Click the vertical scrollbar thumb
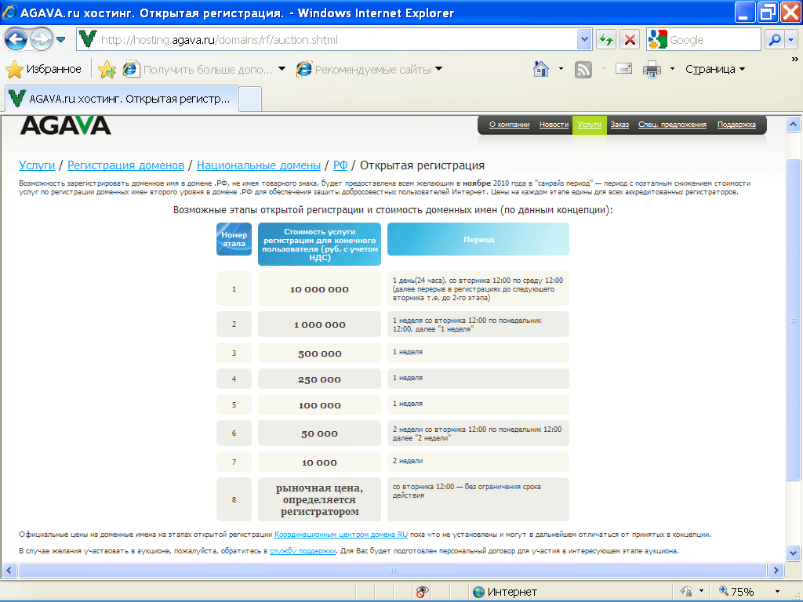This screenshot has width=803, height=602. [793, 320]
